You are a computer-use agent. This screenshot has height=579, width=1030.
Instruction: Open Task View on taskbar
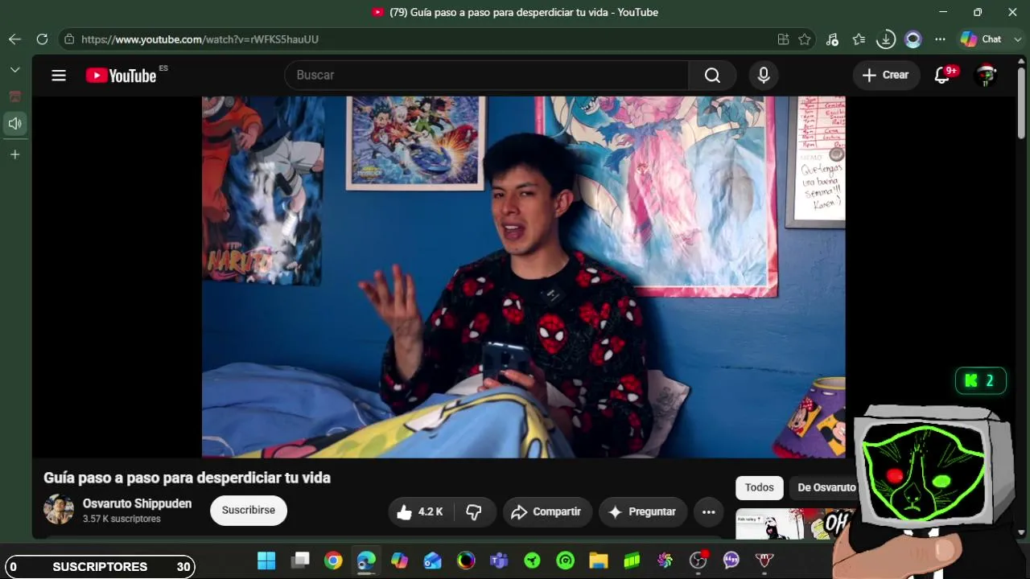click(300, 561)
